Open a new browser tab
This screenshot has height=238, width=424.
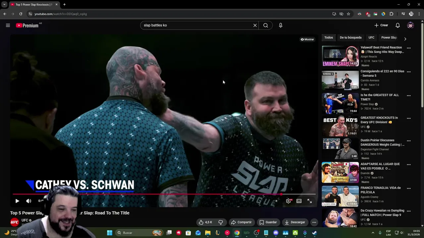click(x=64, y=5)
